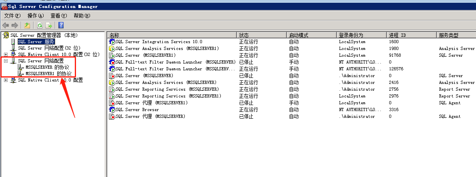This screenshot has height=177, width=476.
Task: Click the stopped SQL Server (MSSQLSERVER) service icon
Action: coord(112,76)
